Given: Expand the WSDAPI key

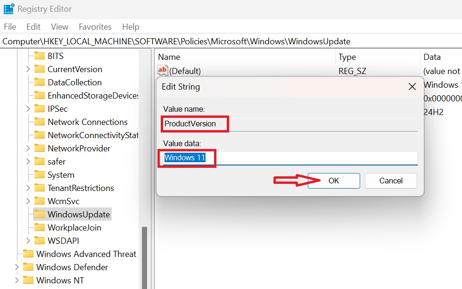Looking at the screenshot, I should click(x=28, y=241).
